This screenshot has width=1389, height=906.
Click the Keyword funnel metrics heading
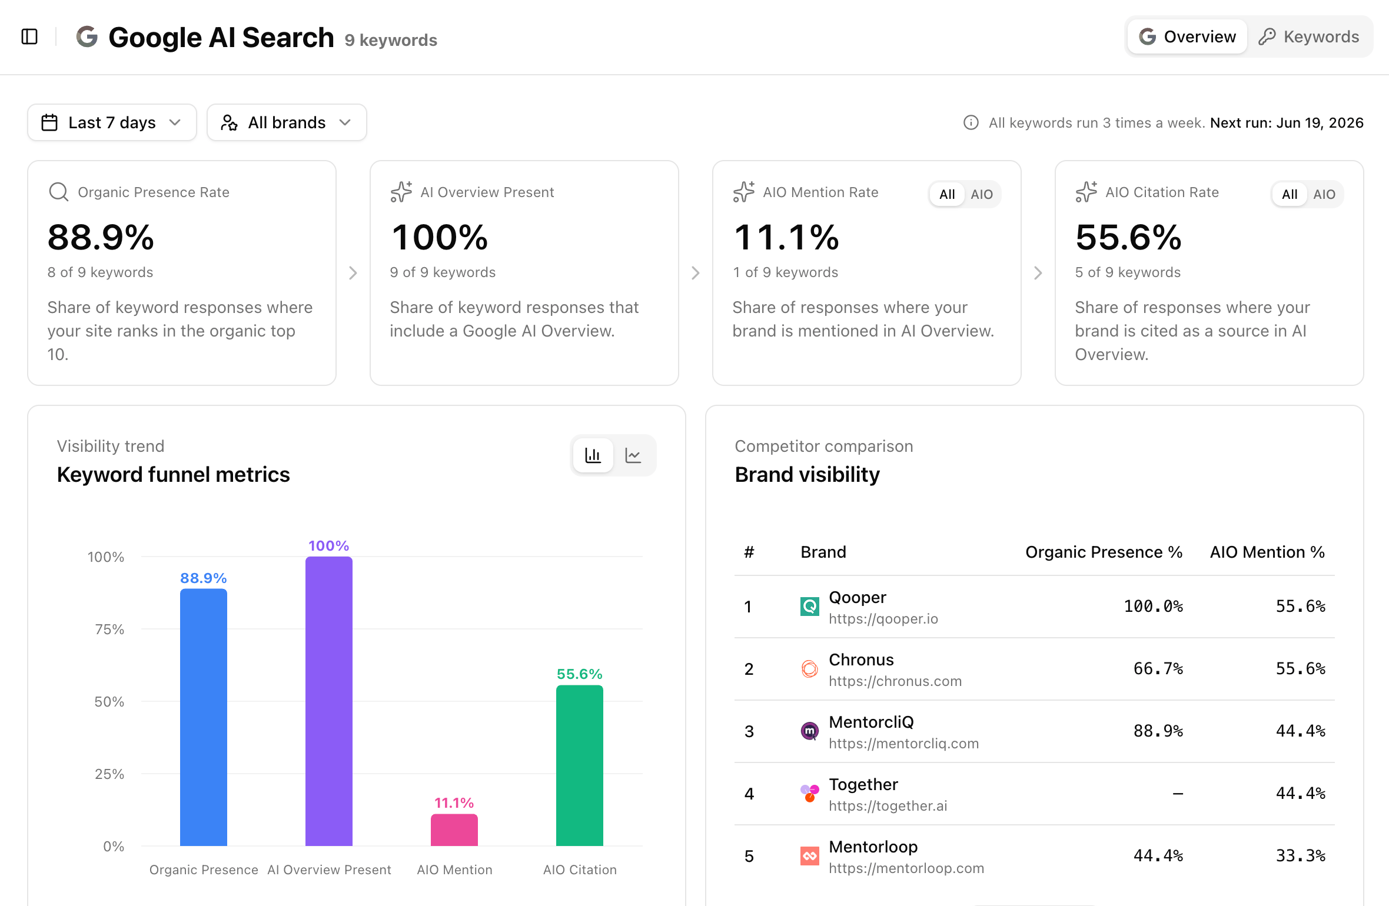tap(173, 475)
